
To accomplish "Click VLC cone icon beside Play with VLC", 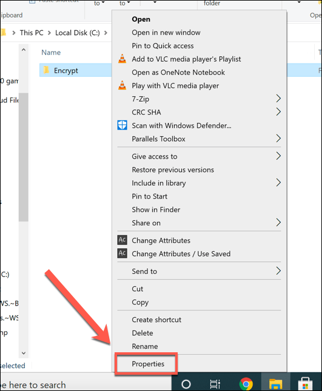I will point(122,85).
